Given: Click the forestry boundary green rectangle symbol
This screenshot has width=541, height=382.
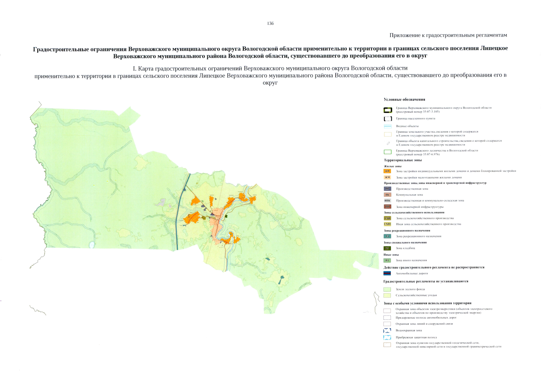Looking at the screenshot, I should [x=387, y=152].
